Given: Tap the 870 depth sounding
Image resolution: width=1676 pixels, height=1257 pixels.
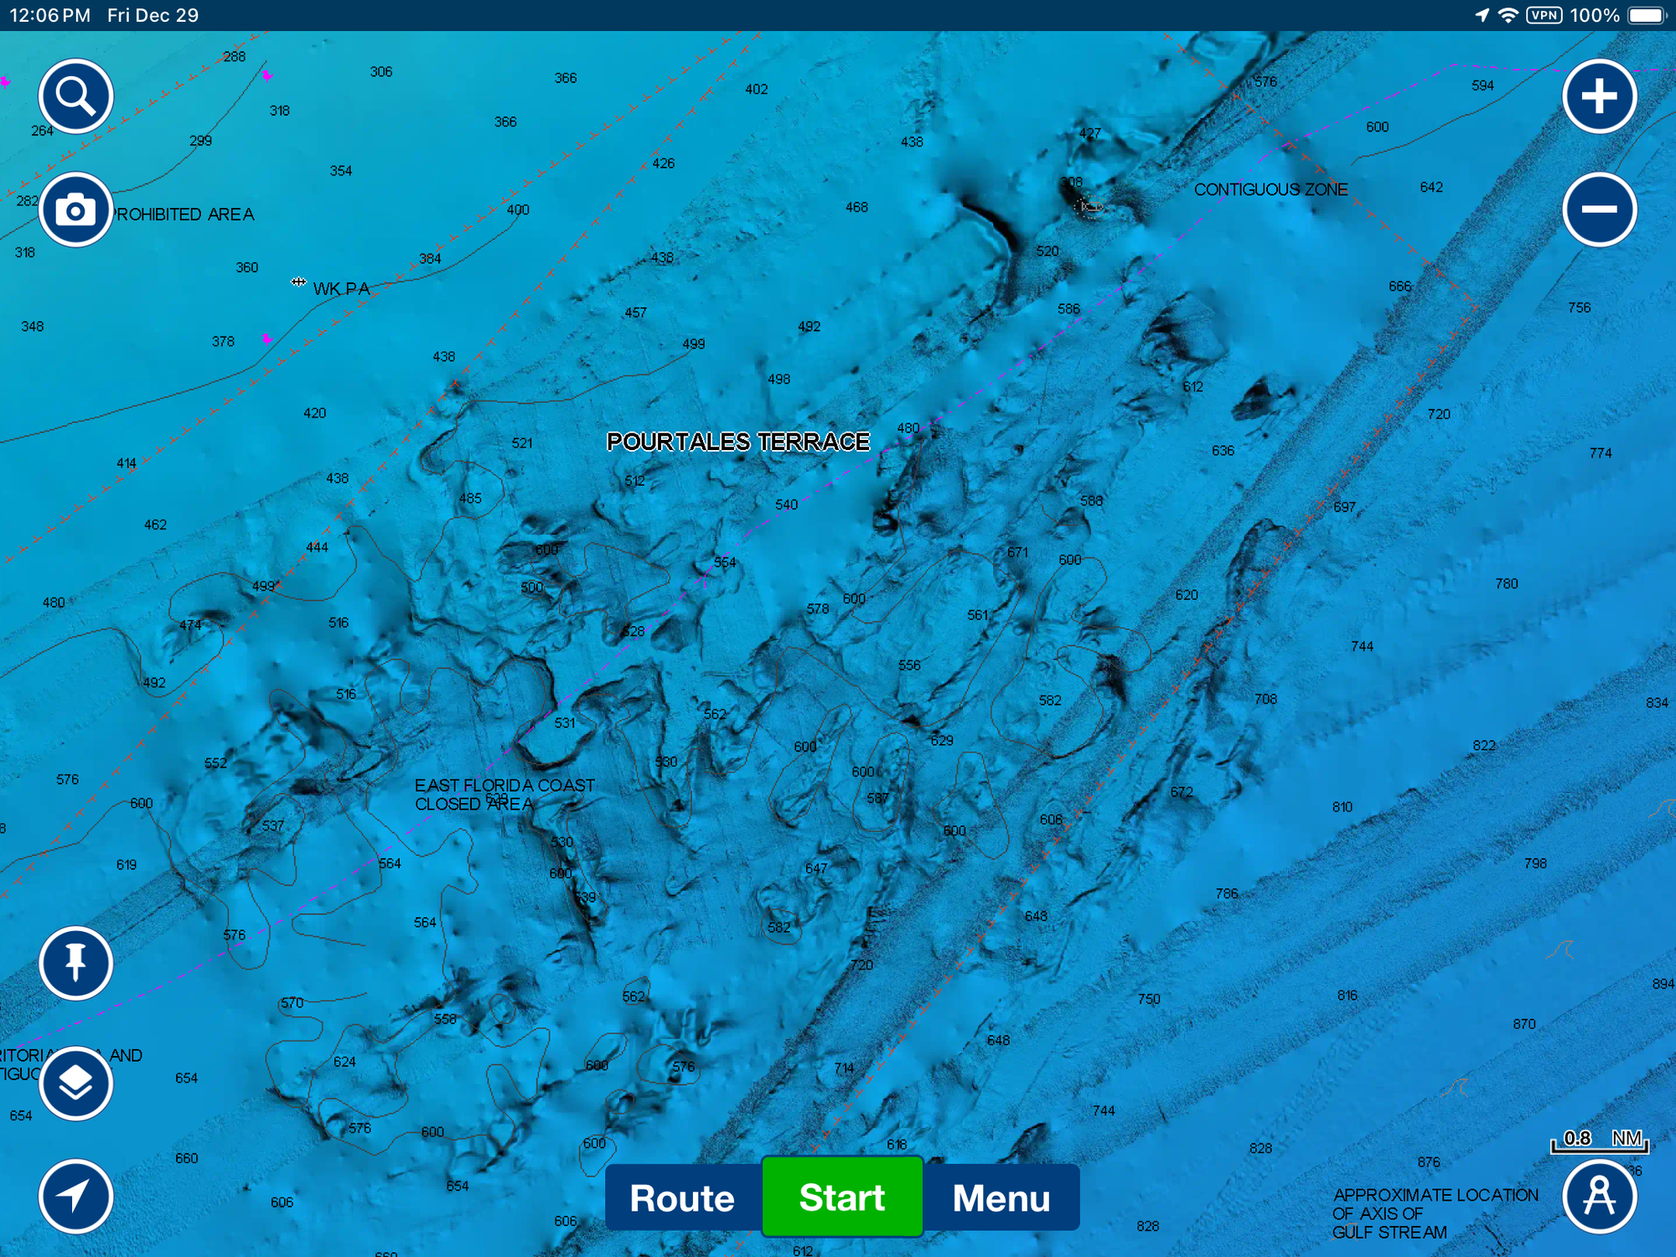Looking at the screenshot, I should pyautogui.click(x=1524, y=1024).
